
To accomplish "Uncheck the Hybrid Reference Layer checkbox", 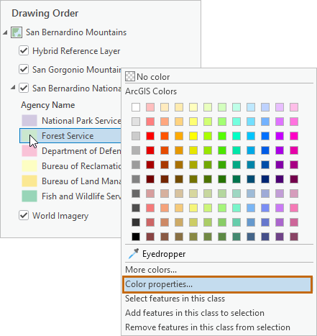I will coord(24,50).
